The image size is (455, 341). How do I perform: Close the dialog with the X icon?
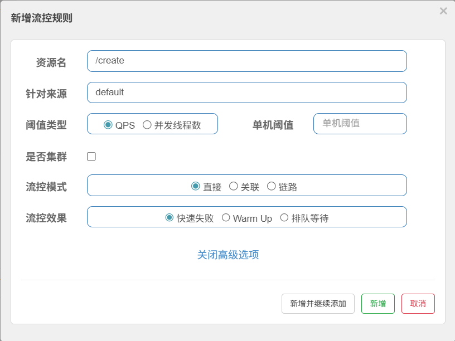tap(443, 11)
